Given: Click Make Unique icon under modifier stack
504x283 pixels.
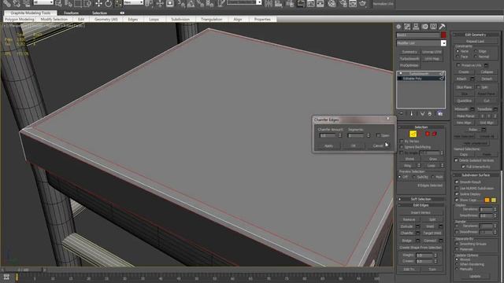Looking at the screenshot, I should coord(422,113).
